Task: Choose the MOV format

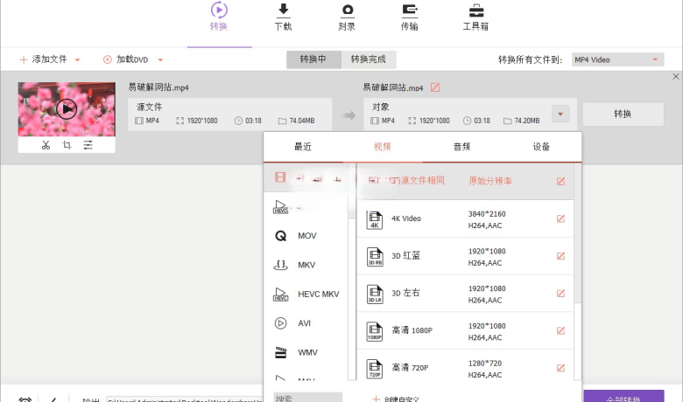Action: pos(306,236)
